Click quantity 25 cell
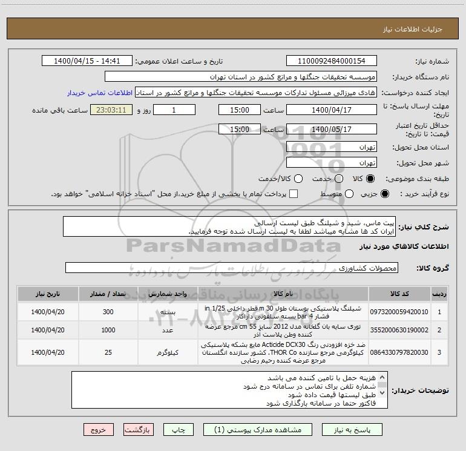Viewport: 466px width, 451px height. pos(108,352)
